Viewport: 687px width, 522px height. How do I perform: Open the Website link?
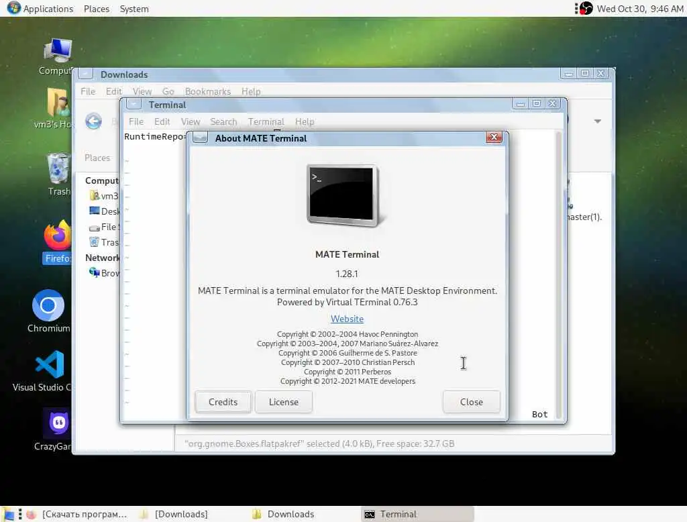click(x=347, y=319)
